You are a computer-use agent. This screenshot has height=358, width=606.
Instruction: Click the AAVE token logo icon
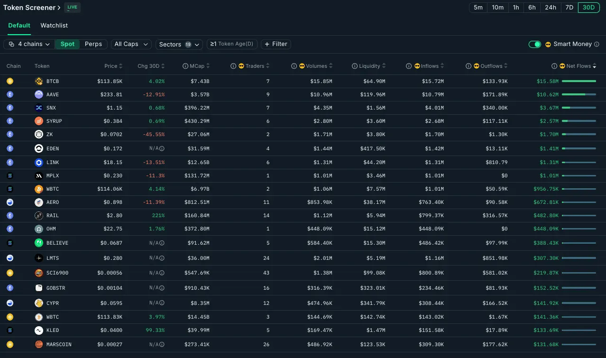39,94
